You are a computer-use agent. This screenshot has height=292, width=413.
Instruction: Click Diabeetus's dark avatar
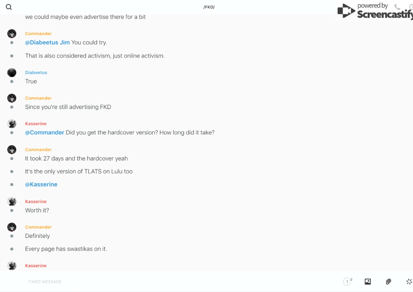click(x=12, y=73)
